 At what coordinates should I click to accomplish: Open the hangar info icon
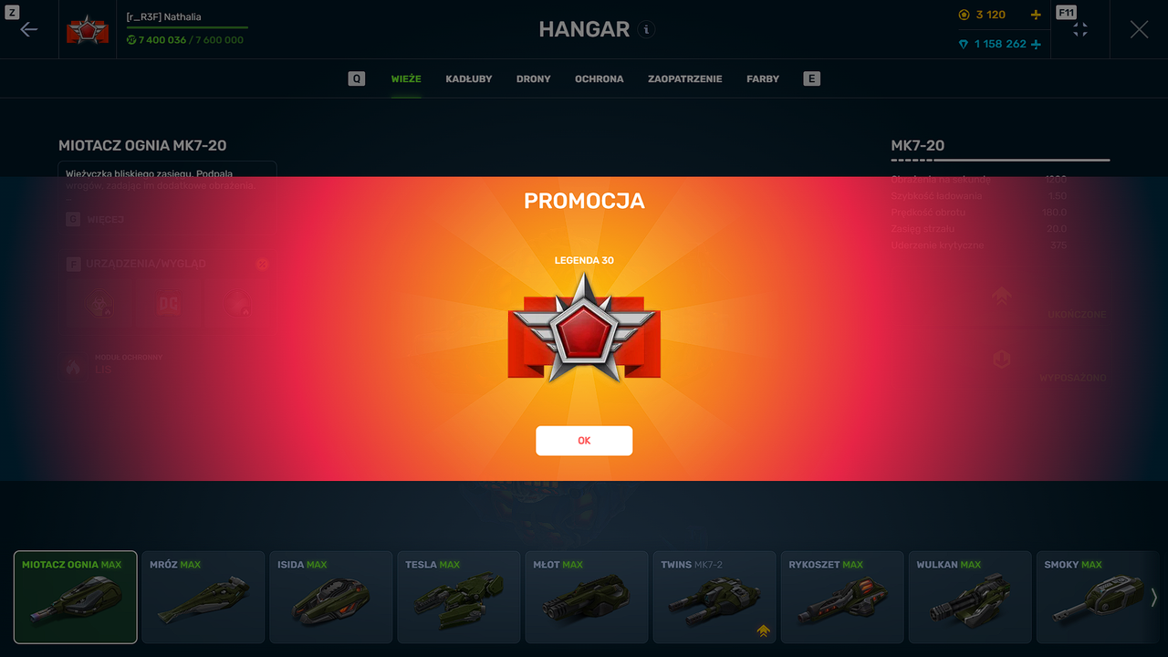tap(646, 29)
